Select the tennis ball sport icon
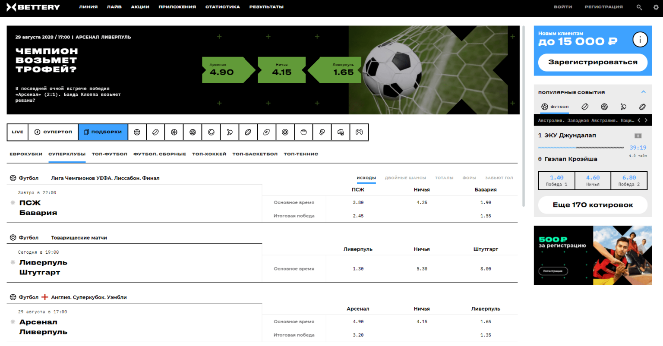This screenshot has height=346, width=663. coord(211,132)
